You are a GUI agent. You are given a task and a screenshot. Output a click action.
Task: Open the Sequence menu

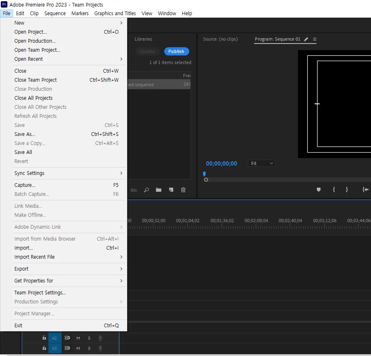click(x=55, y=13)
